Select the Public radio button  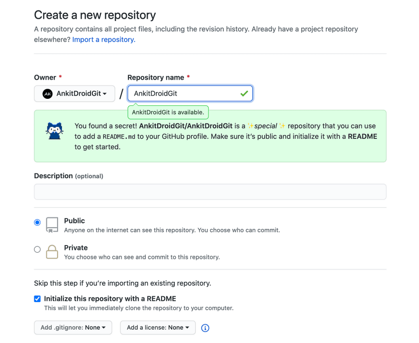pyautogui.click(x=38, y=222)
